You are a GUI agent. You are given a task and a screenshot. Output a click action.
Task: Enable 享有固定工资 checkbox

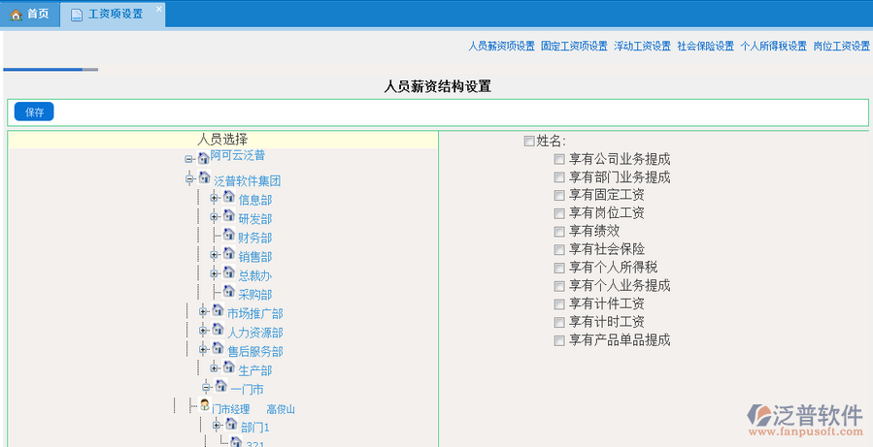pyautogui.click(x=559, y=196)
